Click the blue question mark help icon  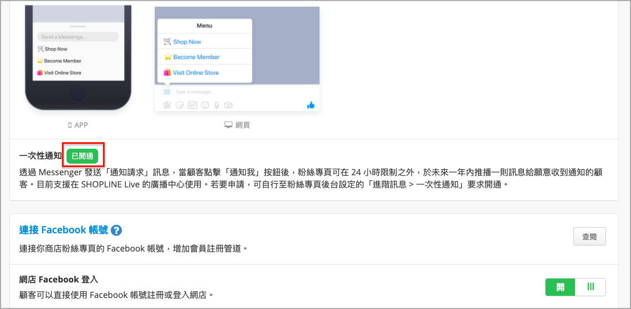tap(116, 231)
